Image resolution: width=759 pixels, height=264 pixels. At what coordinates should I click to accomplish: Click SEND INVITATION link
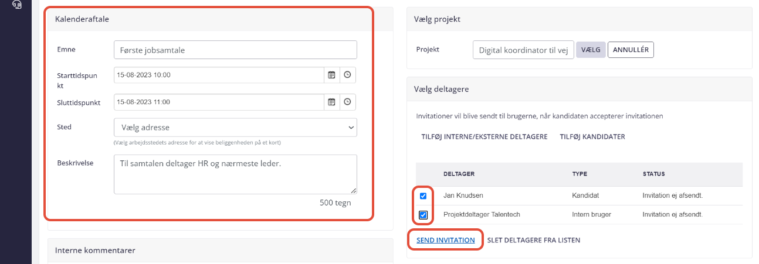click(x=446, y=240)
